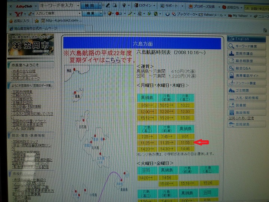Image resolution: width=269 pixels, height=202 pixels.
Task: Open the 笠岡市議会 sidebar icon
Action: (231, 53)
